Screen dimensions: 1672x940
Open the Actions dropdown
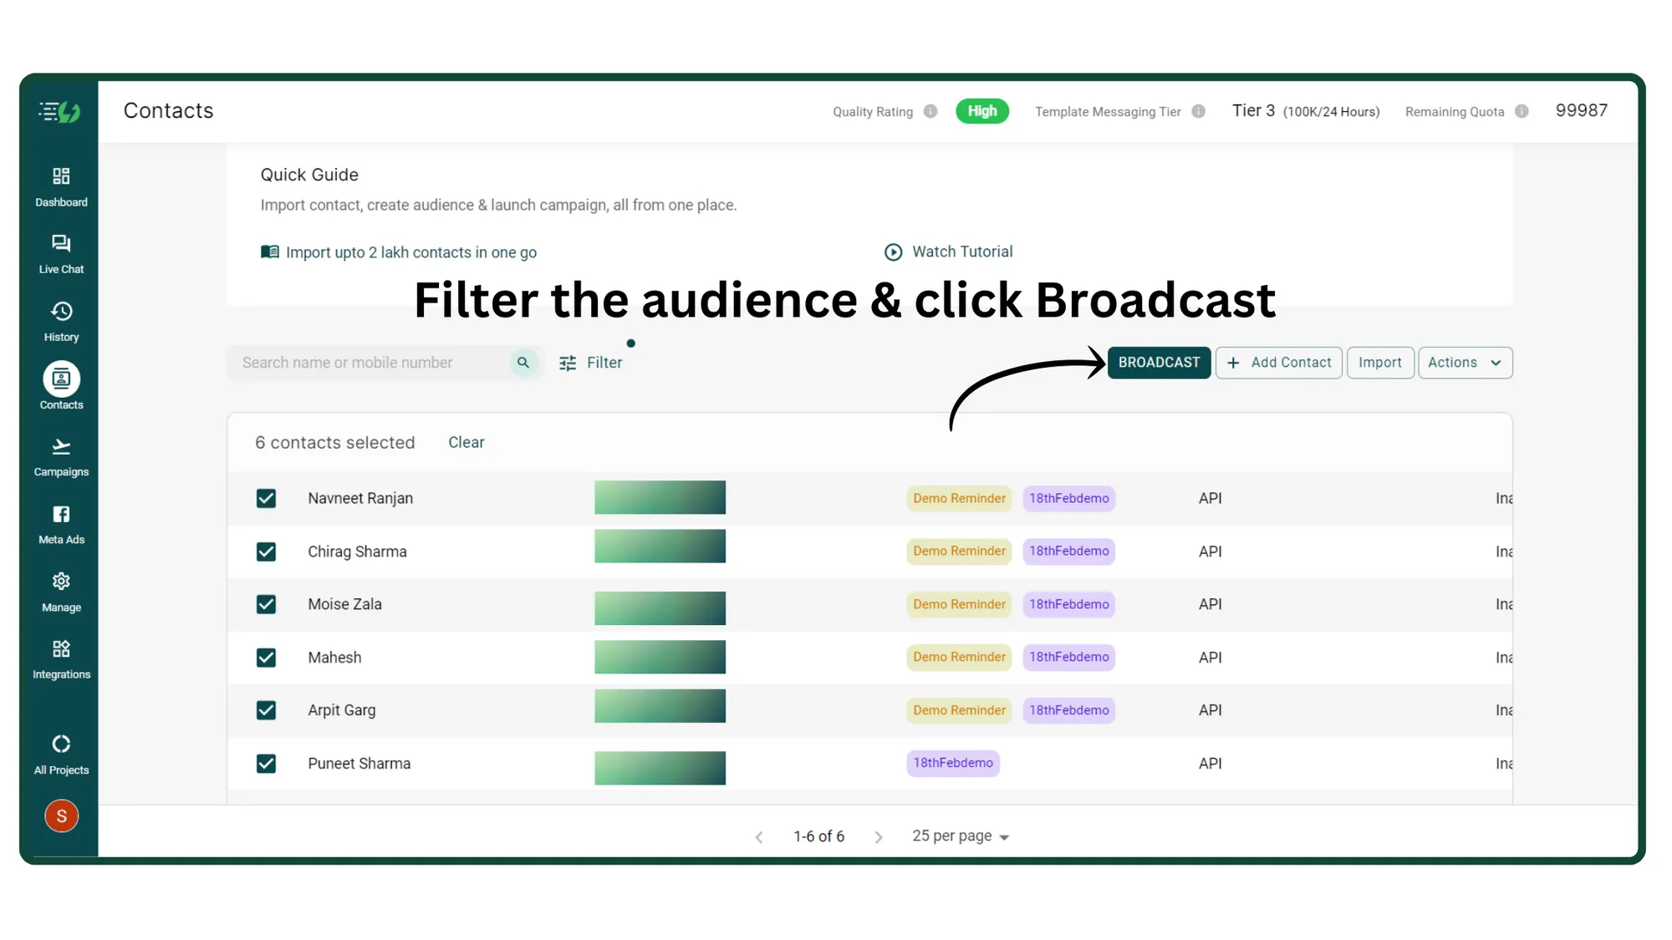[1464, 363]
